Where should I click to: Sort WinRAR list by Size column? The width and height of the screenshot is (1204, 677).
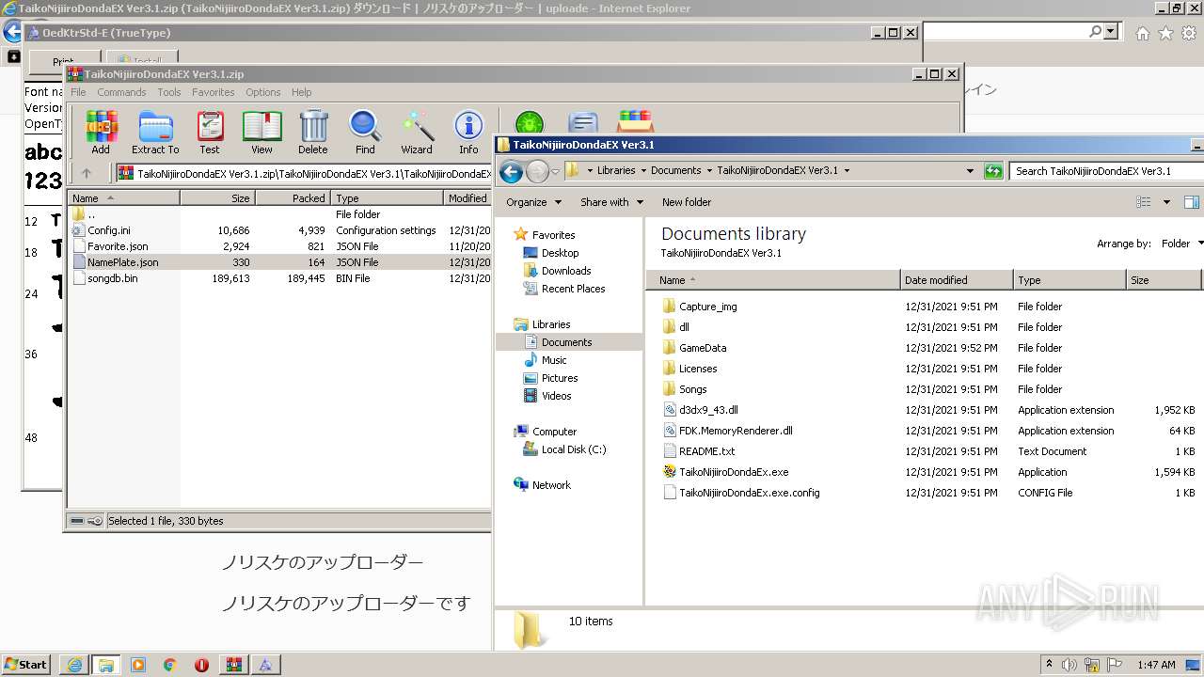point(217,198)
